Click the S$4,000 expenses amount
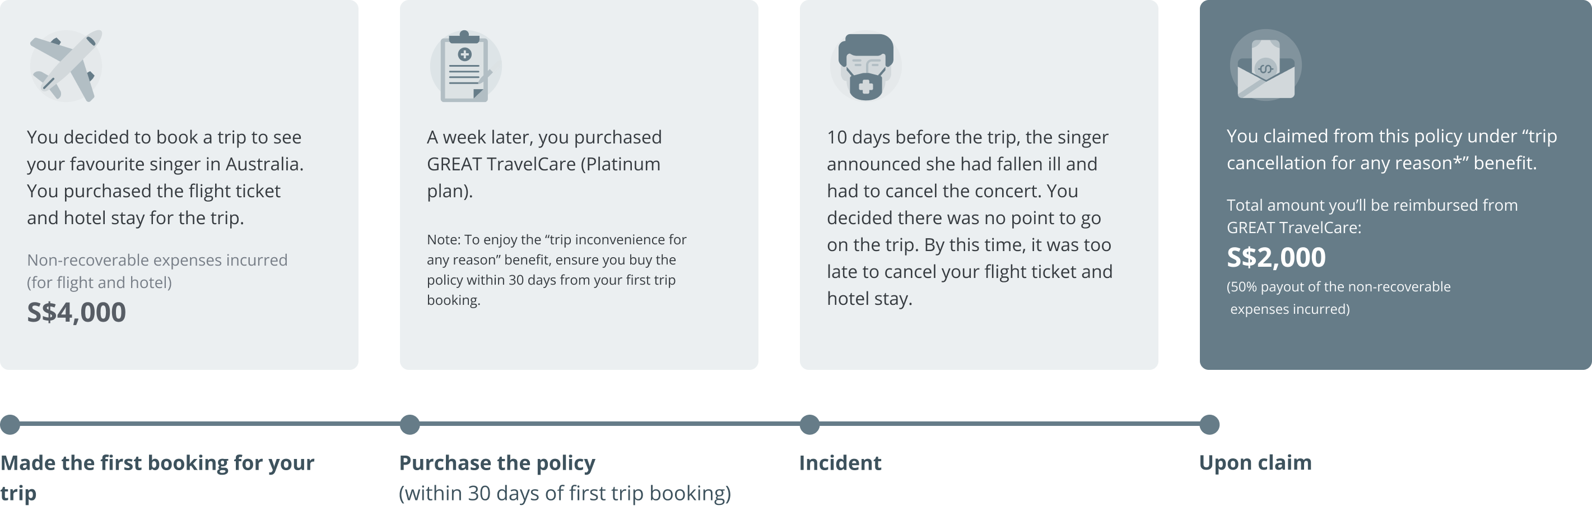 tap(77, 312)
